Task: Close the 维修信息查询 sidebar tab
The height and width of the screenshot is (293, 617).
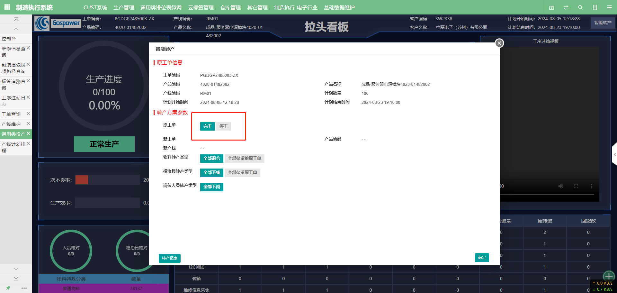Action: [x=28, y=48]
